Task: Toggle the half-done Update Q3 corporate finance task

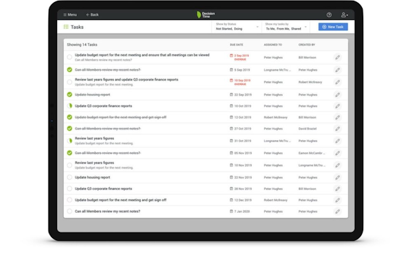Action: pyautogui.click(x=69, y=106)
